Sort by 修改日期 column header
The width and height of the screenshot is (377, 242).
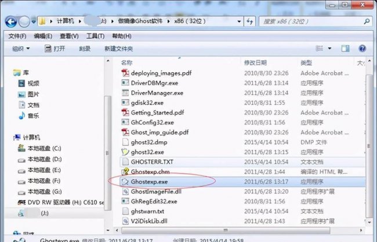point(255,63)
